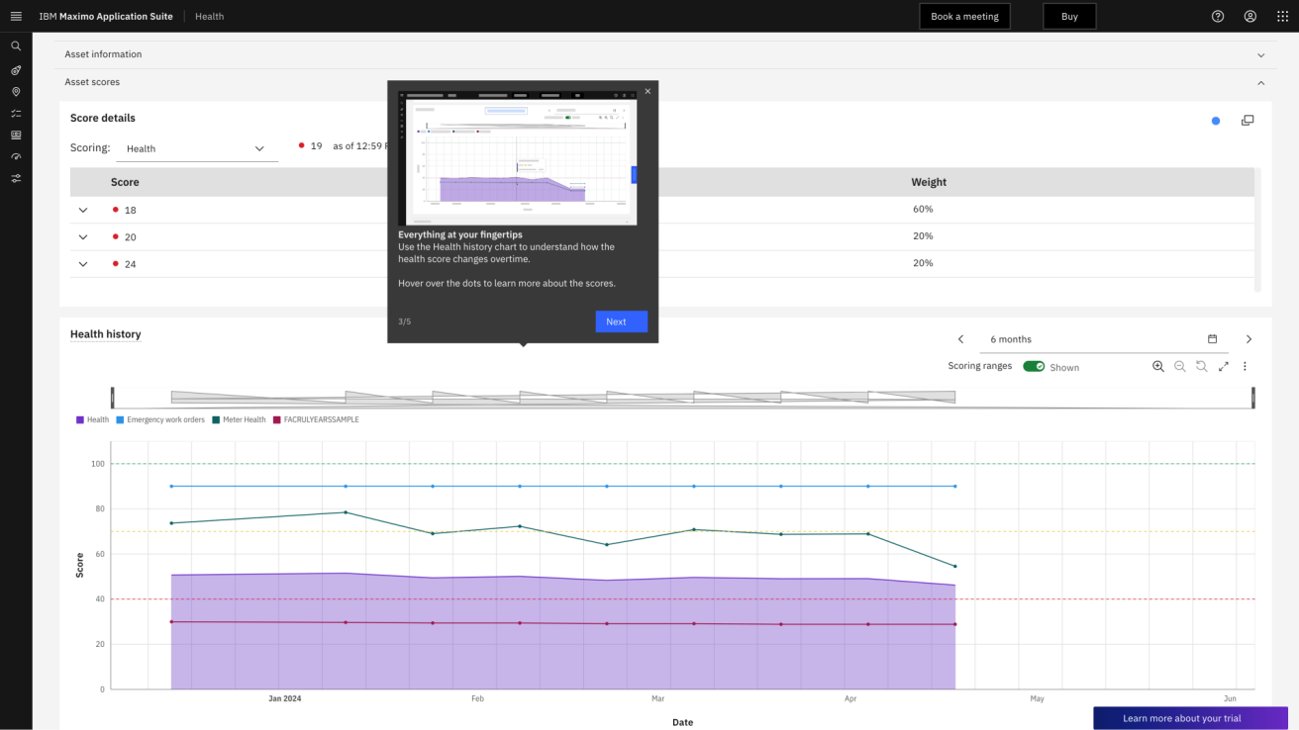Expand the score row with value 18
Viewport: 1299px width, 730px height.
(x=83, y=210)
